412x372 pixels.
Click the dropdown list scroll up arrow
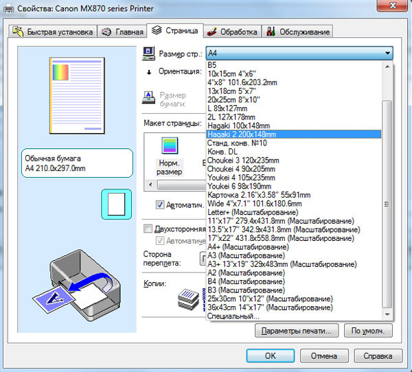coord(387,67)
